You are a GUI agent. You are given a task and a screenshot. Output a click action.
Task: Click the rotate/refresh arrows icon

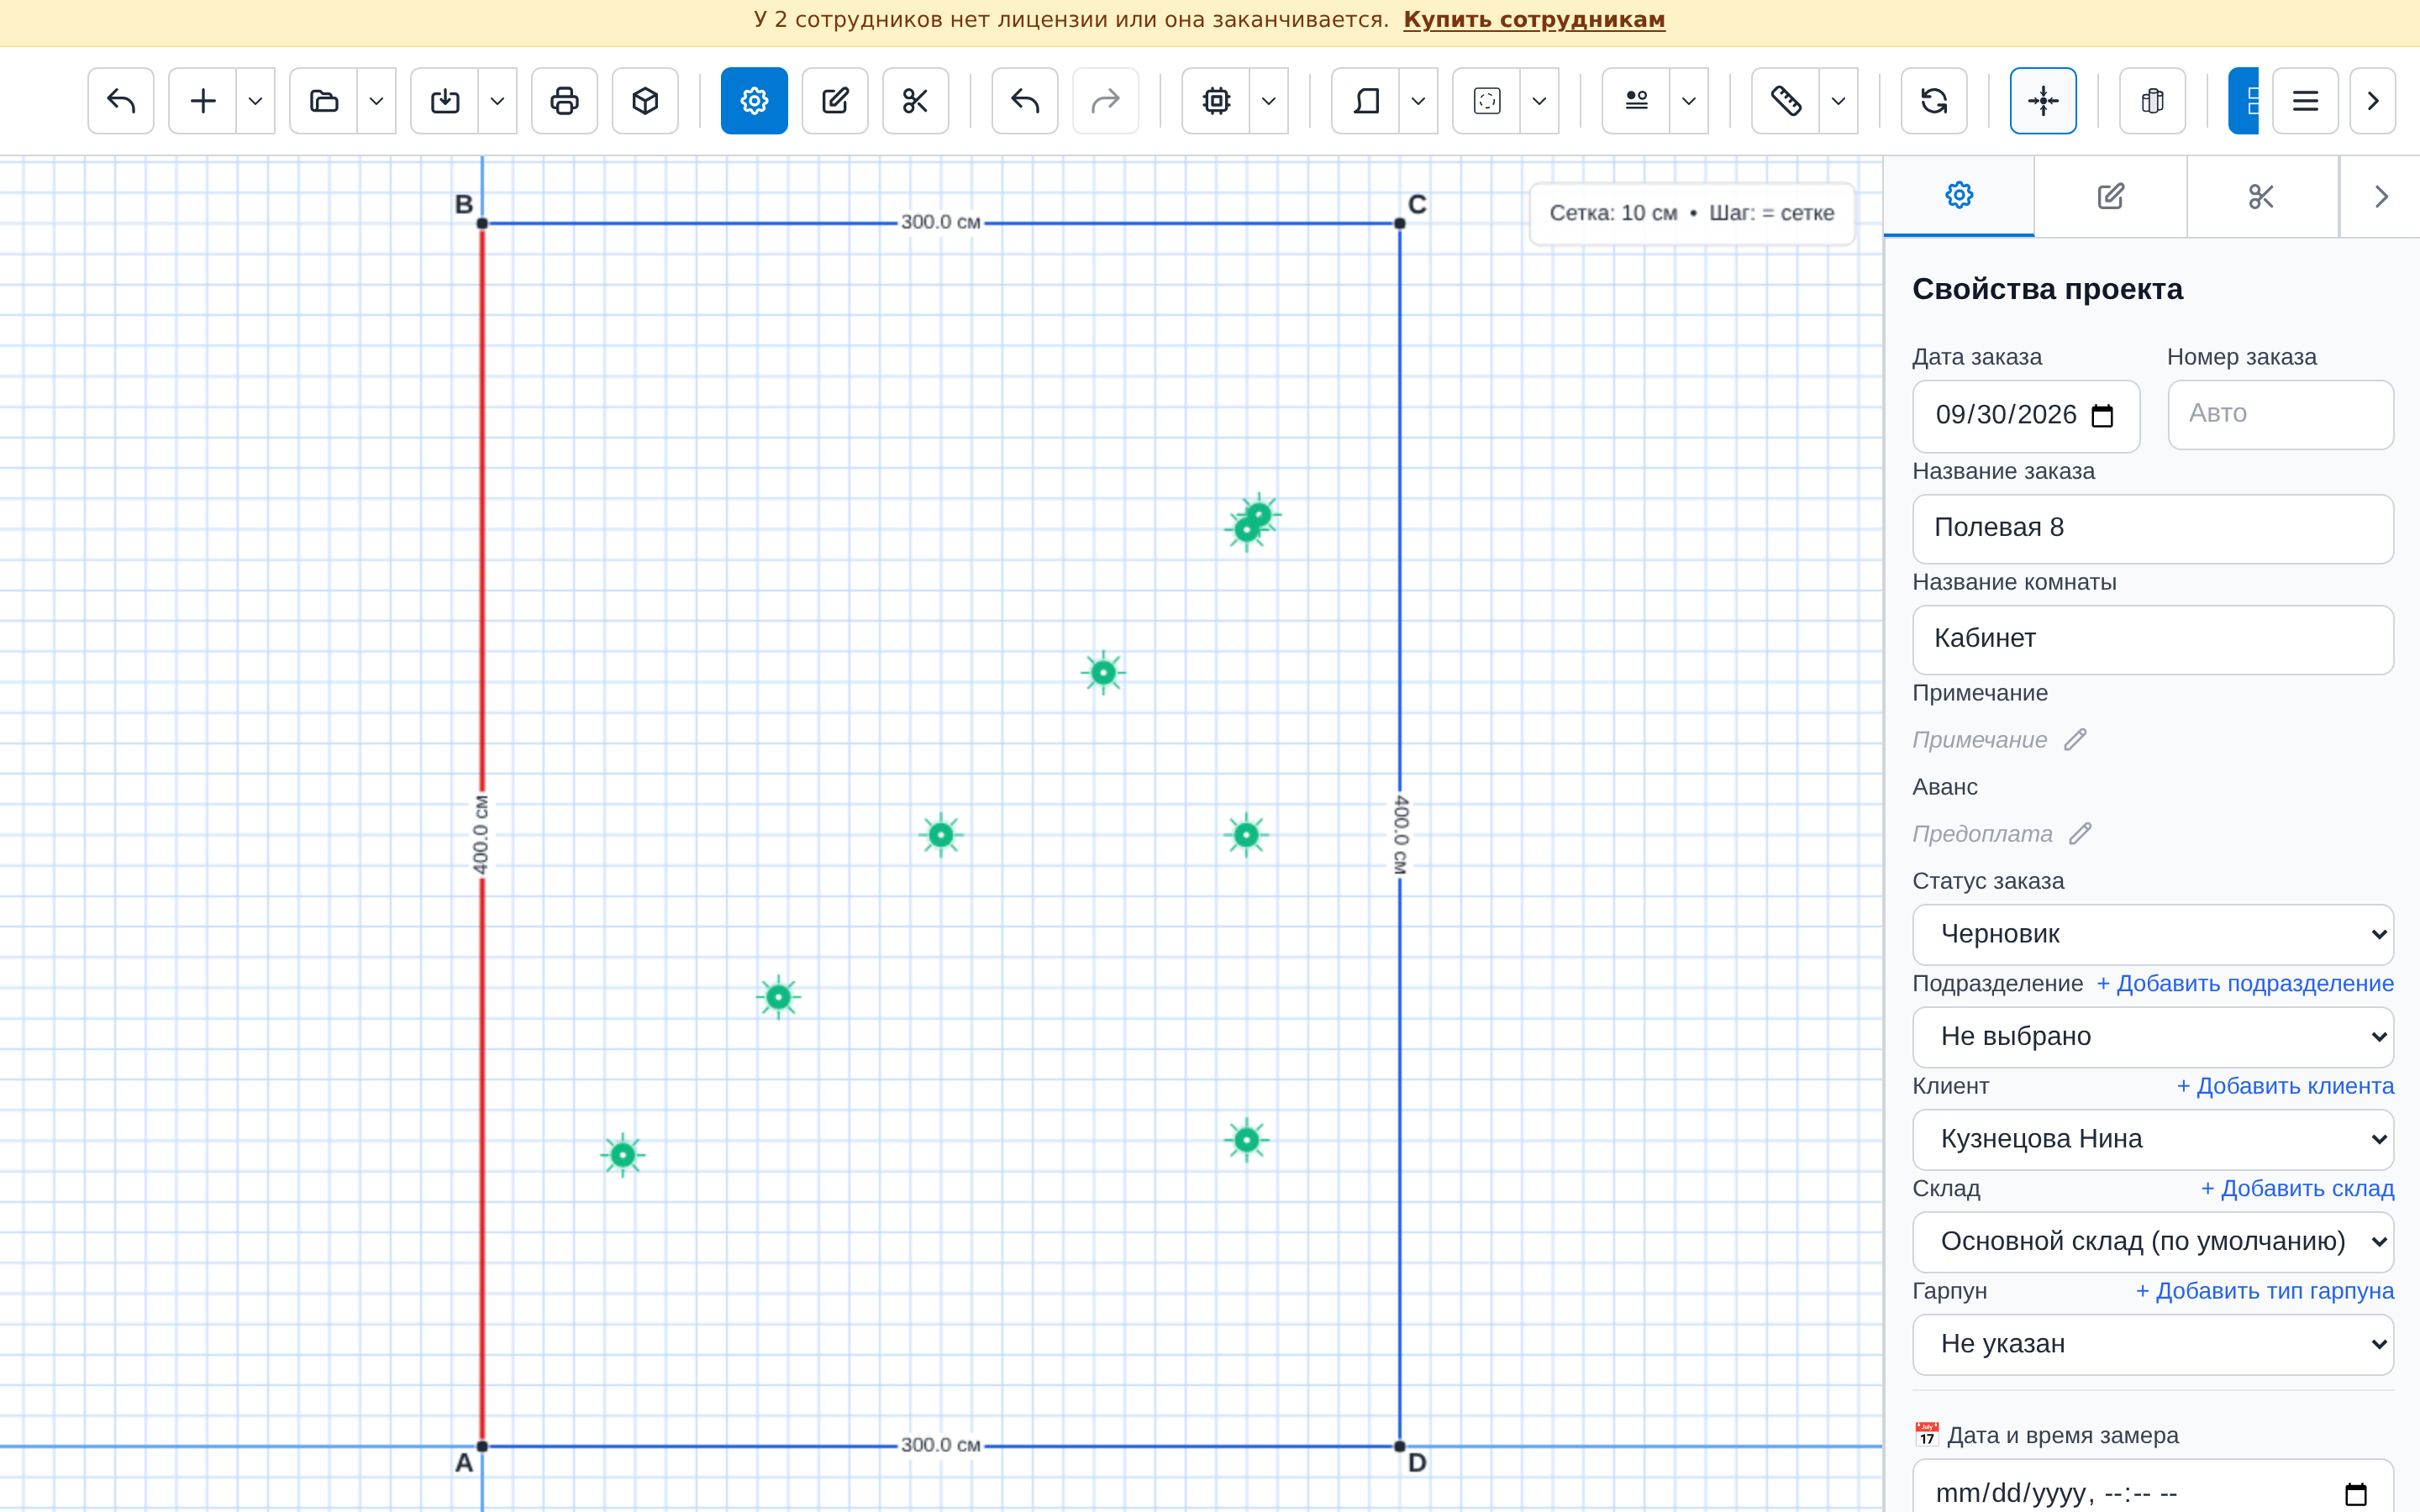[1934, 101]
